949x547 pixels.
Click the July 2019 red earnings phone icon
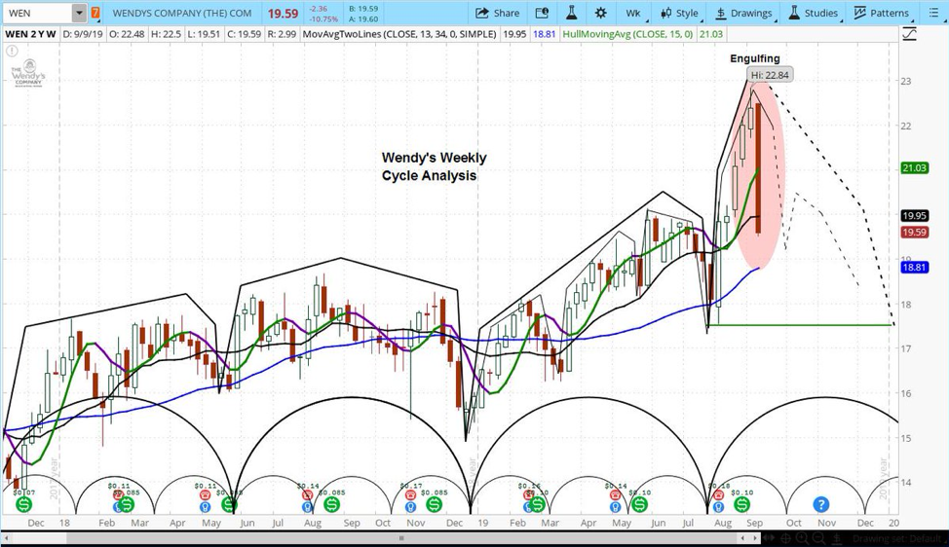click(718, 495)
